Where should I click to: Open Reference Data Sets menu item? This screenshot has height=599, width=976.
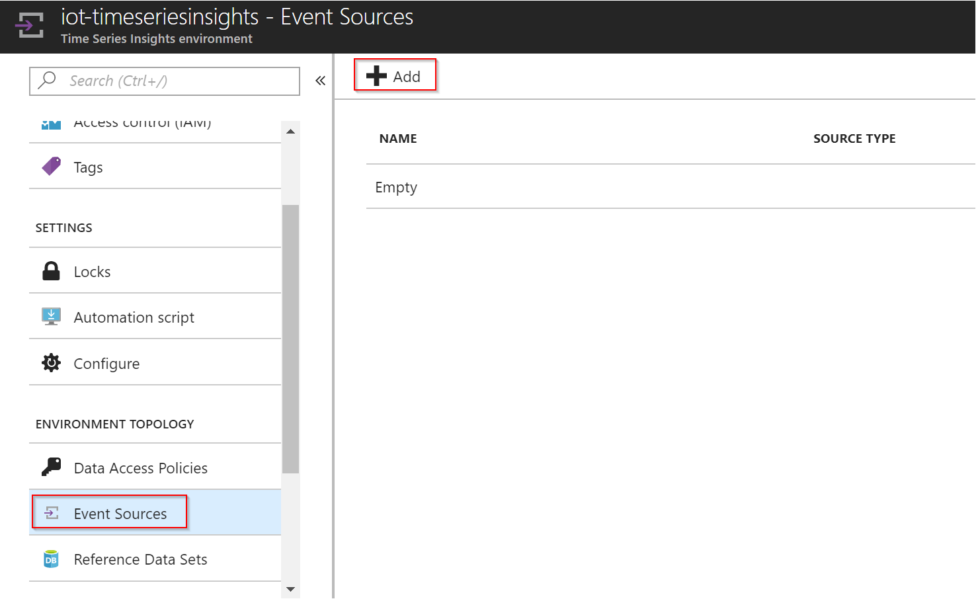(155, 559)
